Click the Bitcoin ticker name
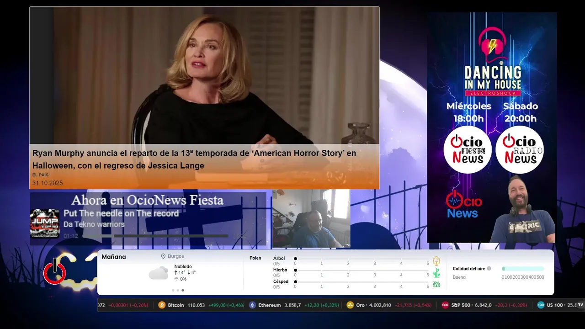This screenshot has width=585, height=329. [x=176, y=305]
